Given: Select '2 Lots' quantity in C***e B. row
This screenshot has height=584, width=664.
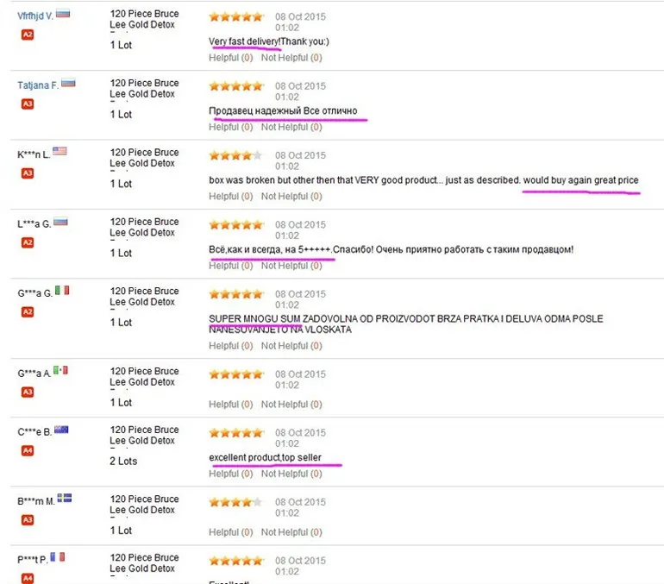Looking at the screenshot, I should tap(123, 462).
